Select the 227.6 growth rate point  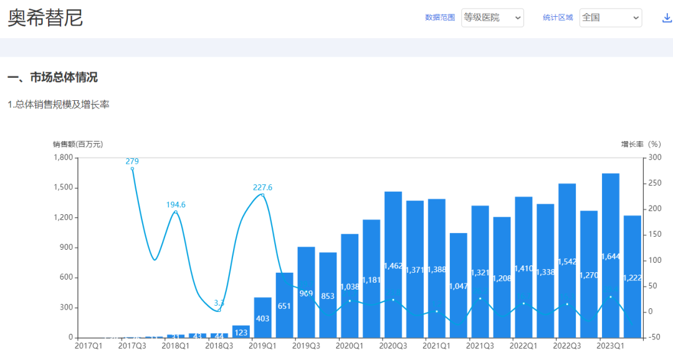tap(263, 195)
